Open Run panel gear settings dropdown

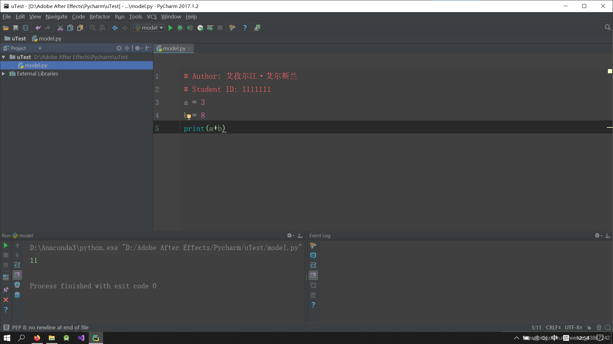290,235
